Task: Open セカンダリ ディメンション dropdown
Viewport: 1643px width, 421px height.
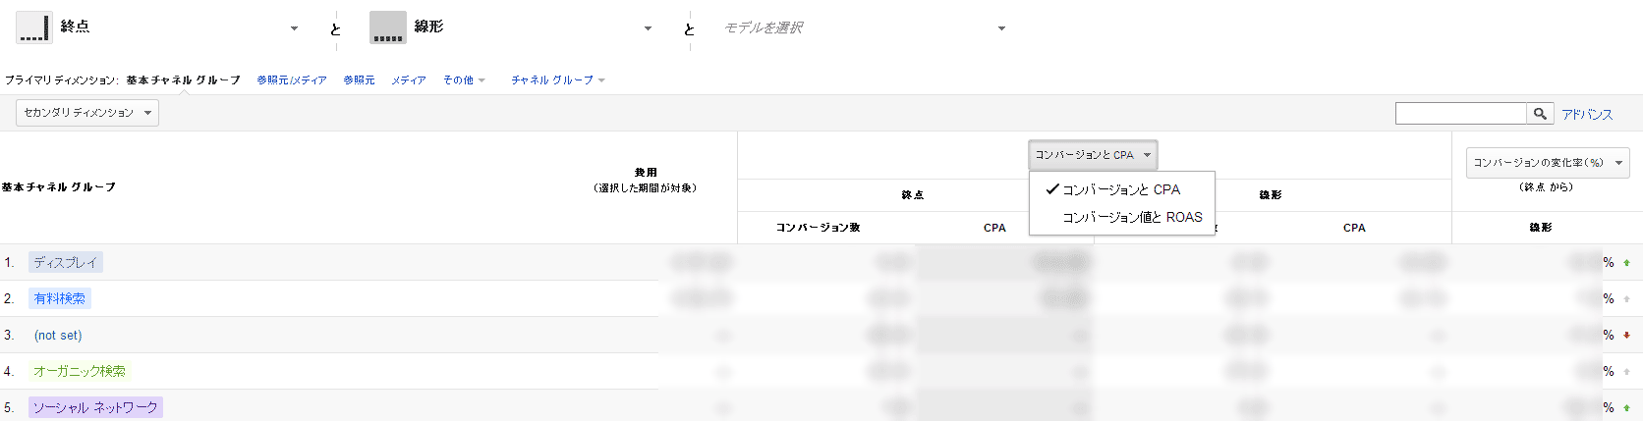Action: (x=87, y=113)
